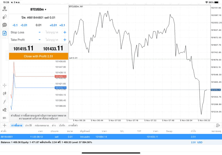The image size is (222, 155).
Task: Open the objects shapes icon
Action: [x=5, y=110]
